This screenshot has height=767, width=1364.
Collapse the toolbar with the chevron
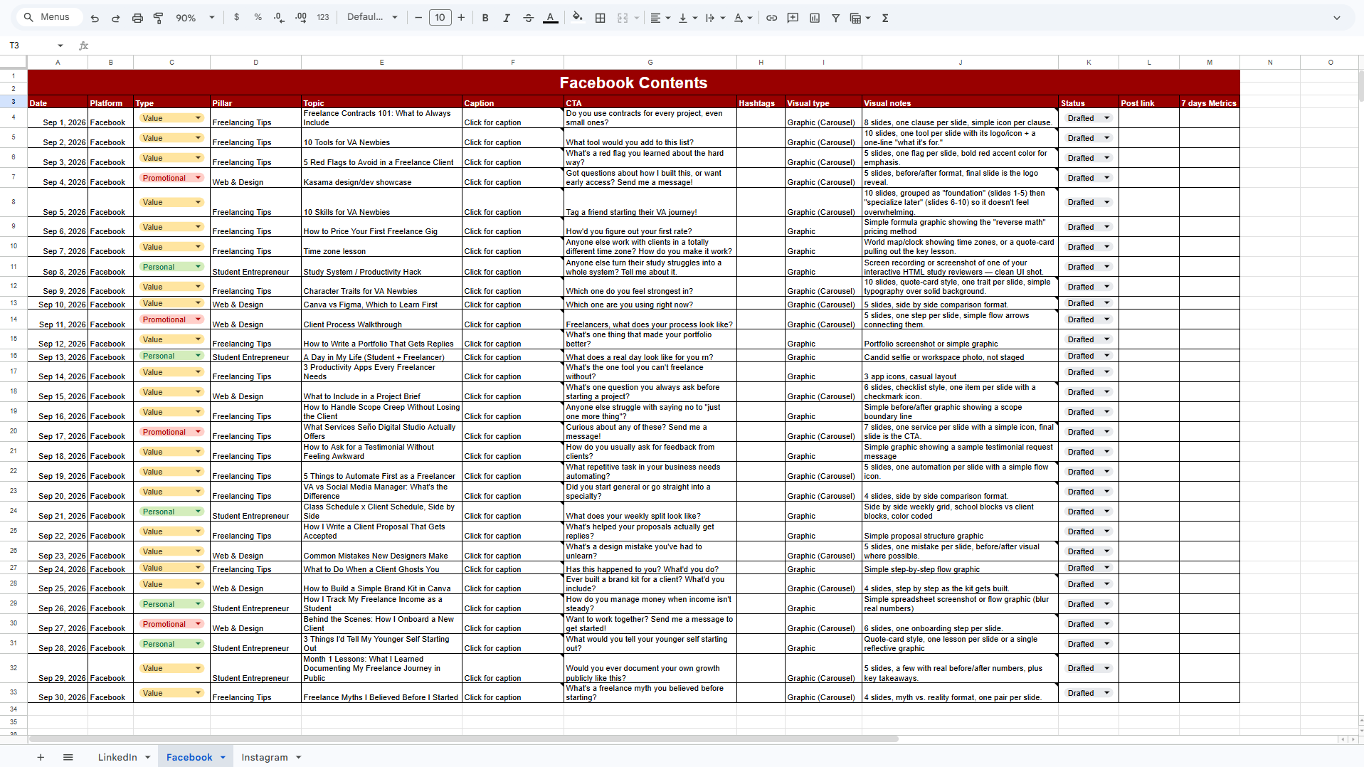coord(1336,18)
